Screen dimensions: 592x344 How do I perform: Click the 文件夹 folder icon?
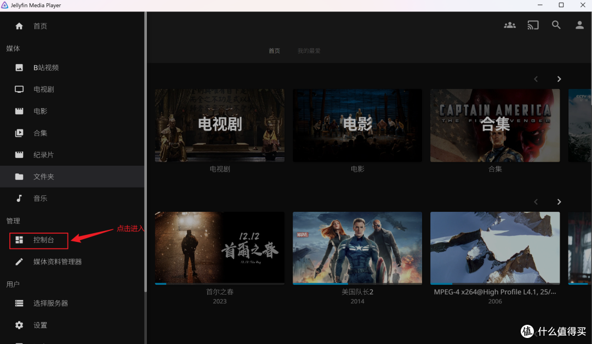click(19, 177)
